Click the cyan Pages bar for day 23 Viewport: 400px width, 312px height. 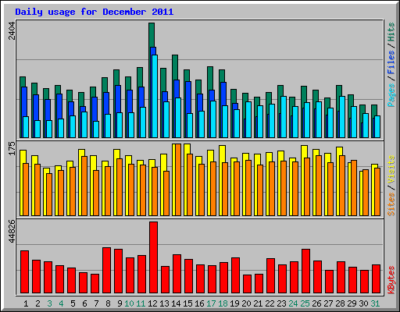tap(284, 117)
